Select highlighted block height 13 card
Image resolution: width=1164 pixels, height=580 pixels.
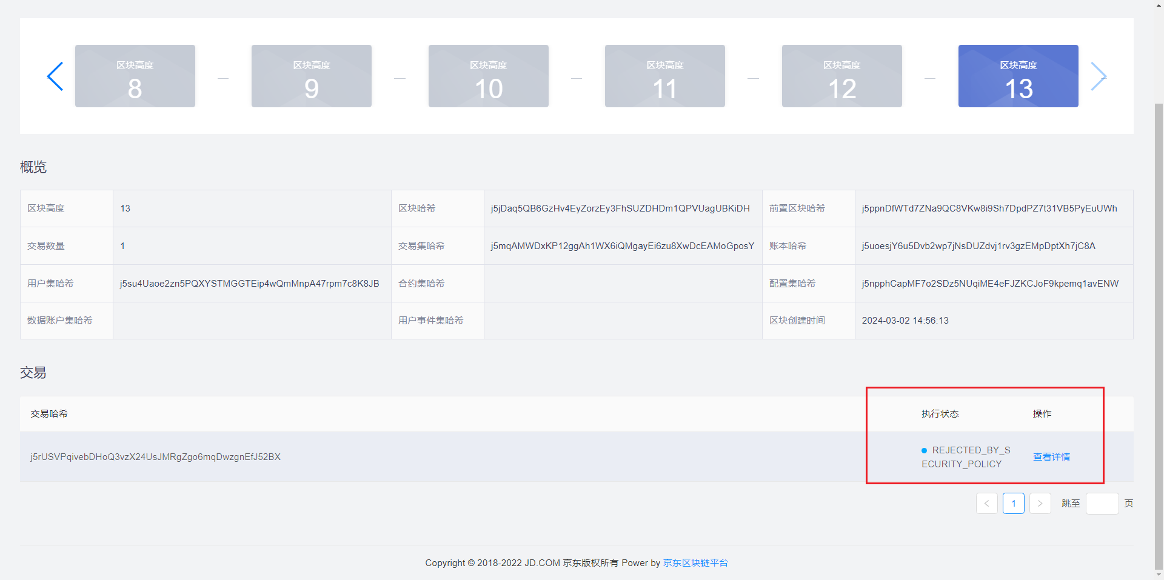tap(1018, 76)
